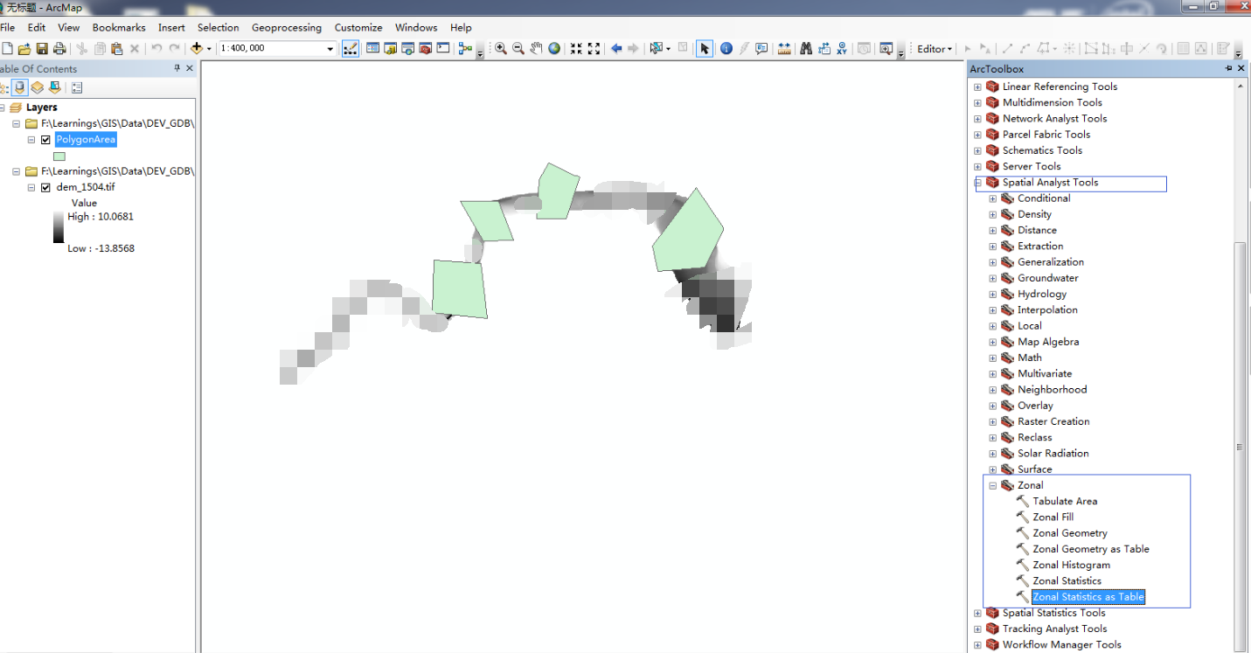The height and width of the screenshot is (653, 1251).
Task: Open the Table Of Contents window icon
Action: click(x=372, y=49)
